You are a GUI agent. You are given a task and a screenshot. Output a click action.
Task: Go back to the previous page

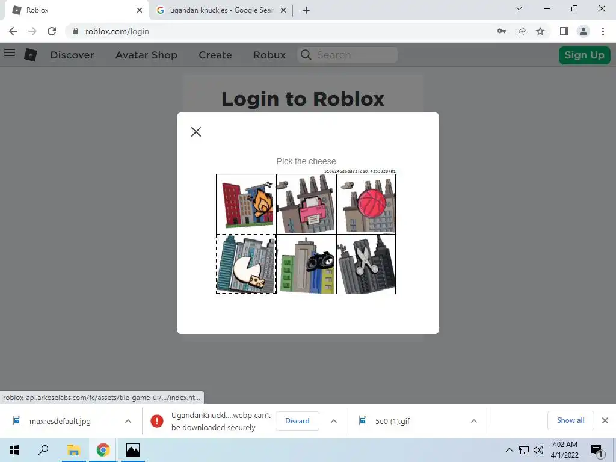[x=13, y=31]
